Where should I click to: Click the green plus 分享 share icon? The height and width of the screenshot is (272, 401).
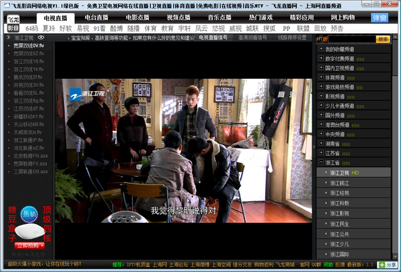pos(387,265)
